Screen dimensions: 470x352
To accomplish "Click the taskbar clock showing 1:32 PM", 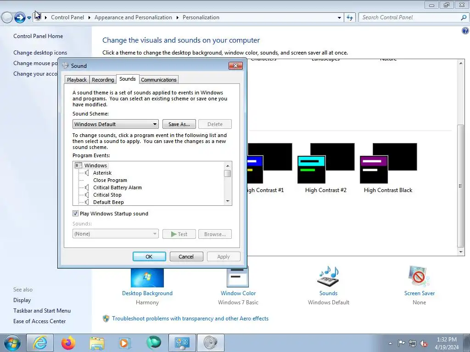I will (447, 343).
